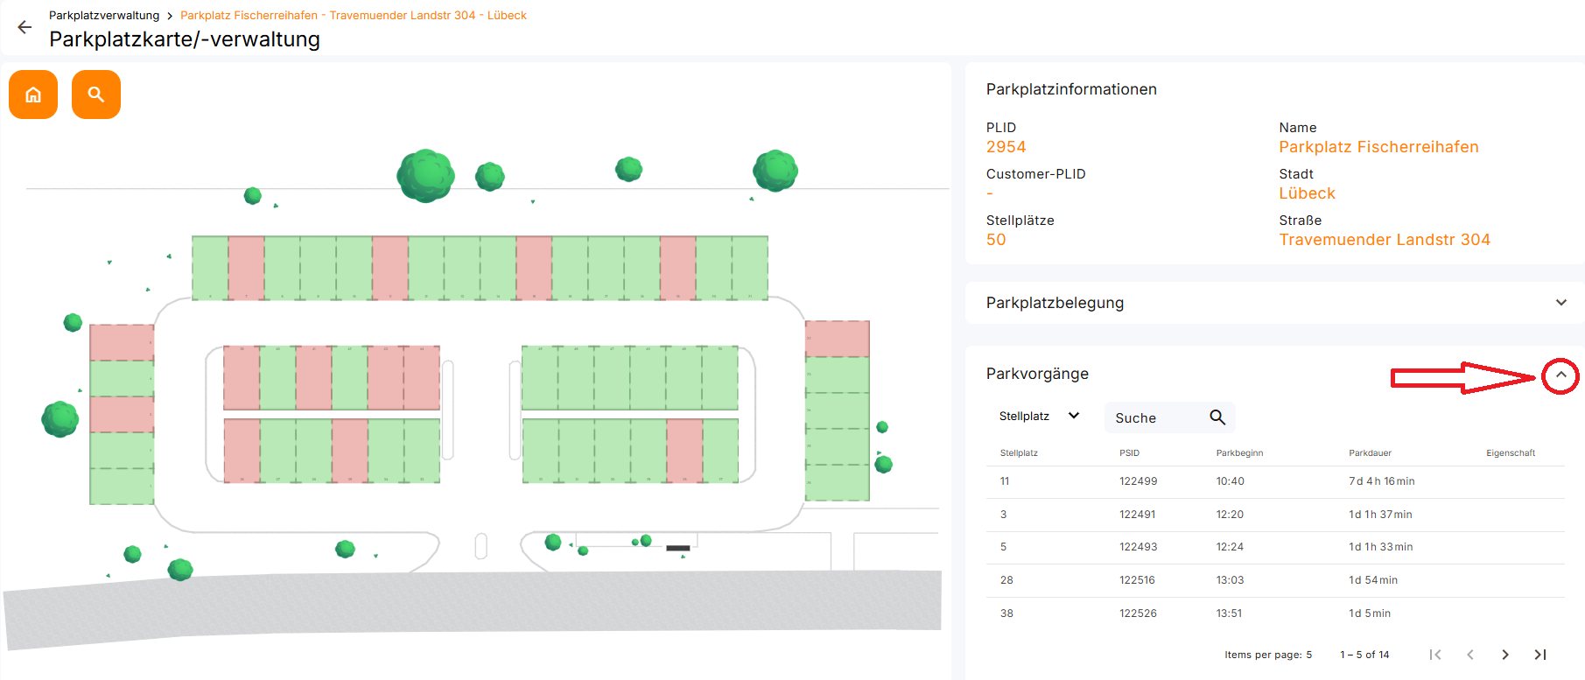Select the row with PSID 122516
The image size is (1585, 680).
pos(1137,580)
